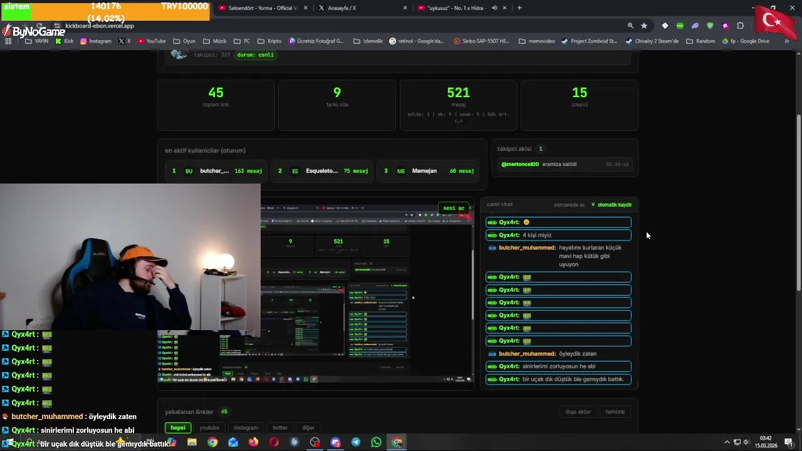Open Project Zomboid Steam bookmark
Screen dimensions: 802x451
[x=589, y=41]
